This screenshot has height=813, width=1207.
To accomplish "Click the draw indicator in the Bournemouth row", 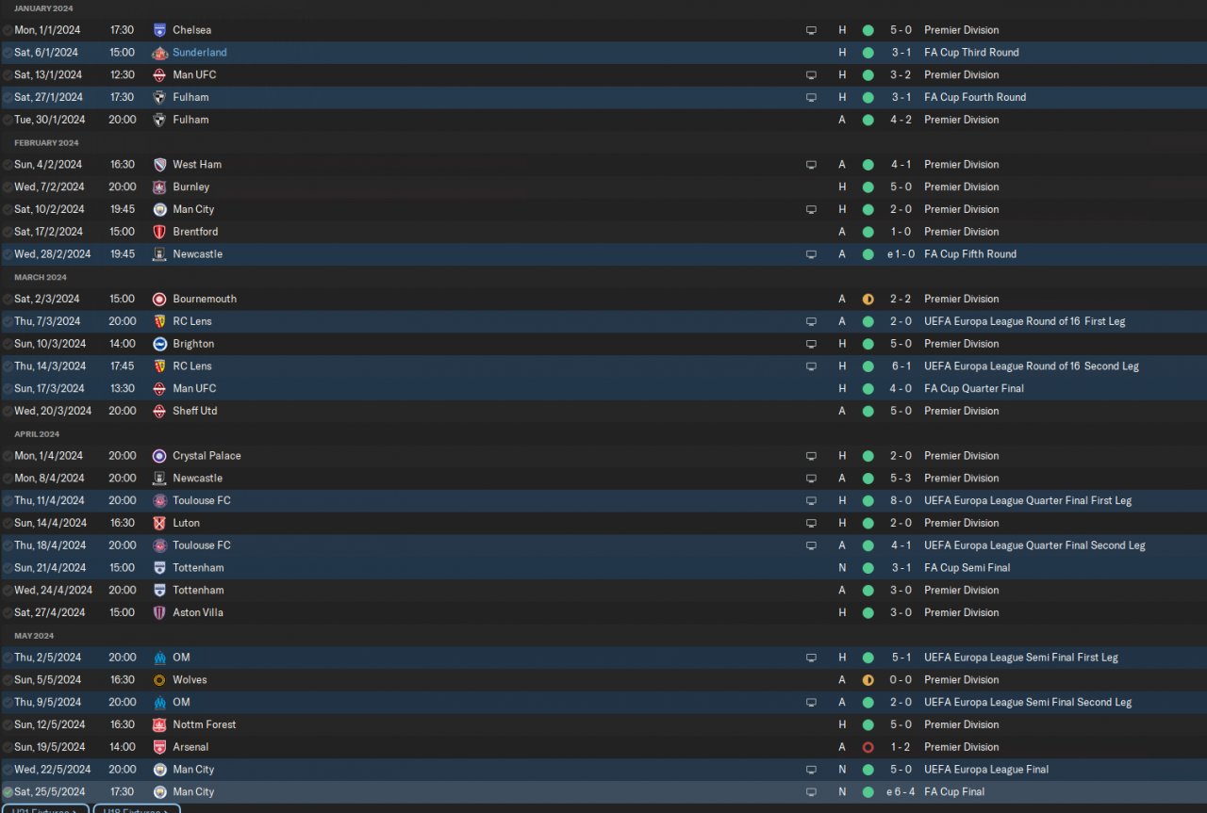I will click(x=868, y=300).
